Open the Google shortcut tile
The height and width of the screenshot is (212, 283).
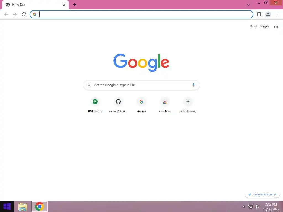click(141, 105)
